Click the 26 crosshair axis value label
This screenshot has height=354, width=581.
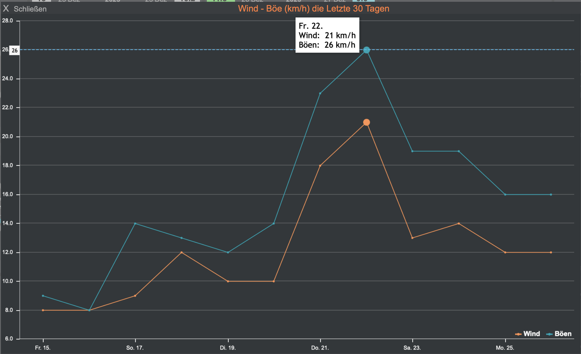15,50
